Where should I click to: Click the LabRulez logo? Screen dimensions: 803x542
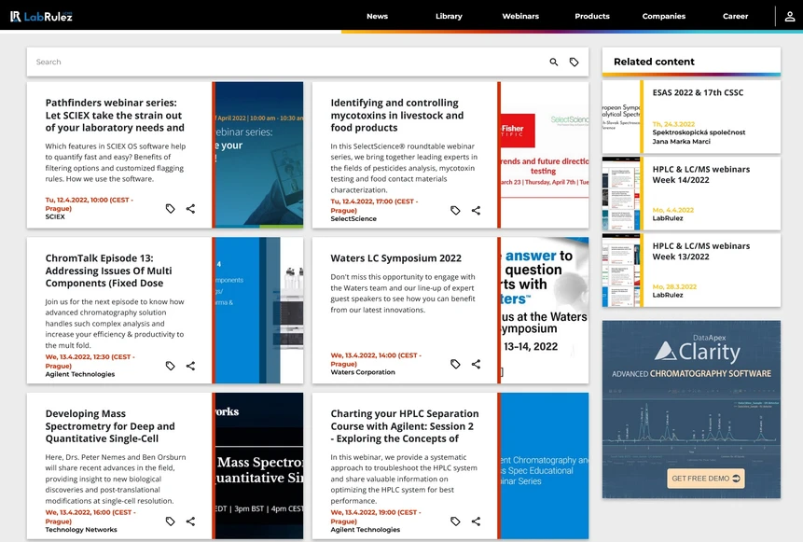click(x=41, y=17)
